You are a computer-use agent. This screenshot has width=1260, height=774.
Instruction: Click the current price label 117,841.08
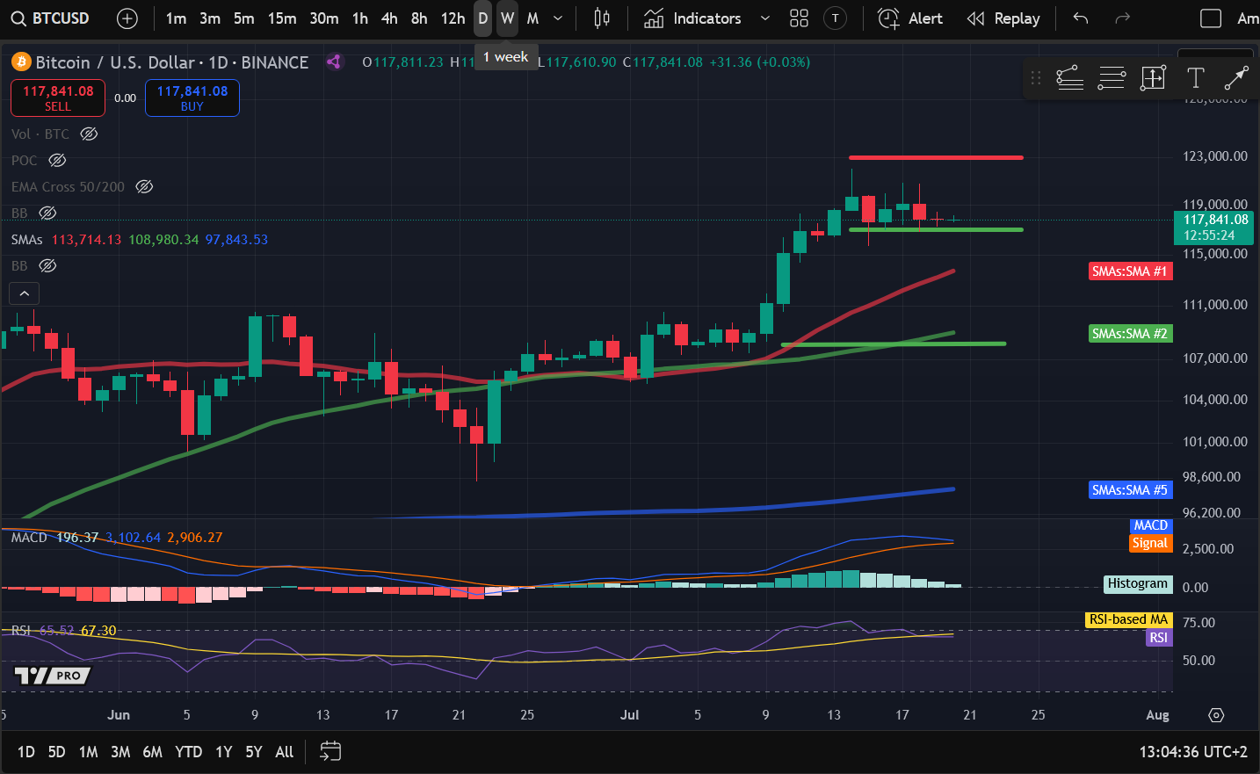(1213, 228)
